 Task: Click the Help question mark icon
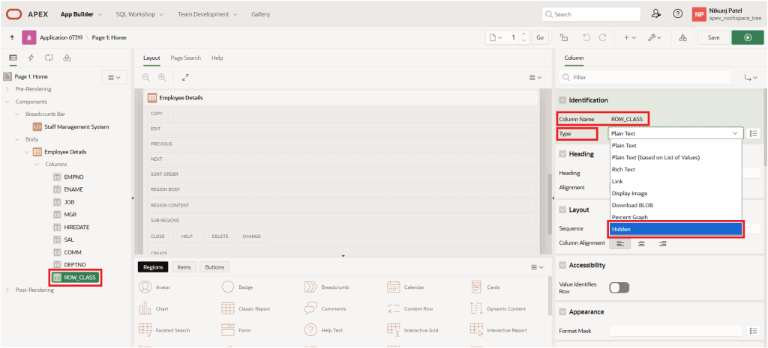point(677,14)
